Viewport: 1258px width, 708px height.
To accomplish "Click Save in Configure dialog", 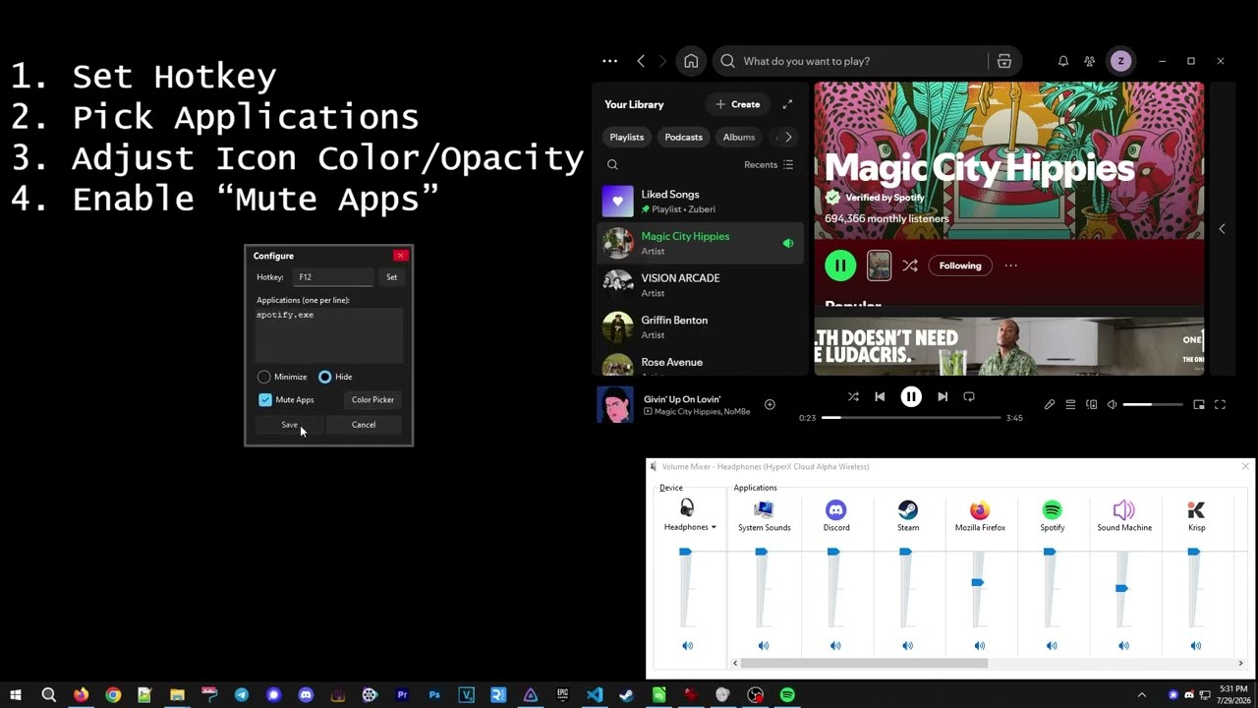I will click(x=289, y=425).
